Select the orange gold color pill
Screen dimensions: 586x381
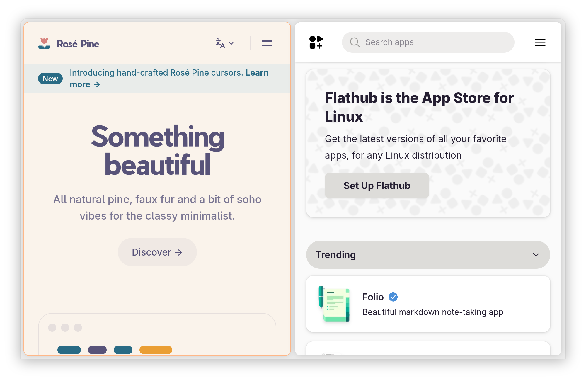(156, 350)
